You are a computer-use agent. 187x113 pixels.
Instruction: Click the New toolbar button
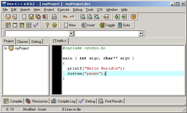coord(70,25)
